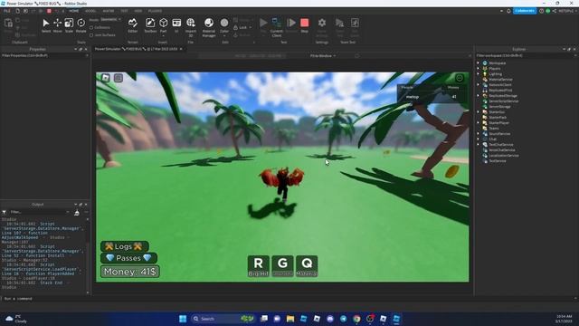Expand the Players node
The width and height of the screenshot is (579, 326).
[479, 69]
